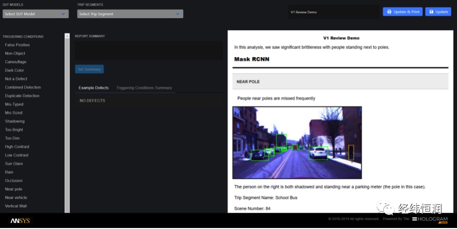Select Too Bright condition
Screen dimensions: 457x229
point(14,130)
